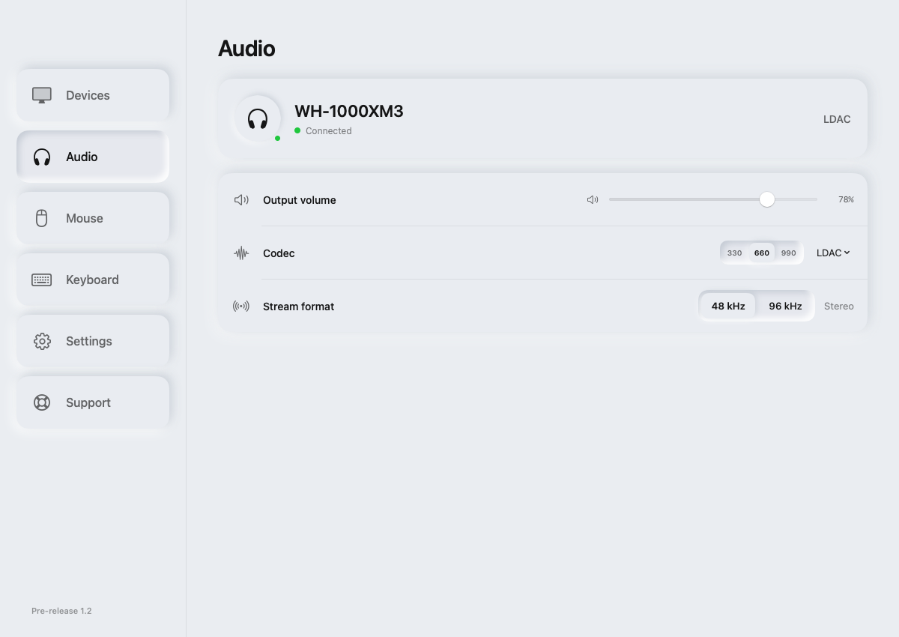The width and height of the screenshot is (899, 637).
Task: Click the Output volume label
Action: pyautogui.click(x=300, y=200)
